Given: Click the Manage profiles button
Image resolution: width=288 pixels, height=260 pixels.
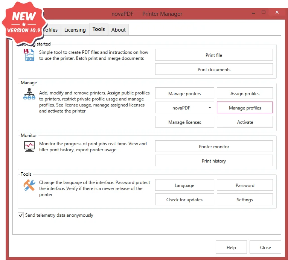Looking at the screenshot, I should point(245,108).
